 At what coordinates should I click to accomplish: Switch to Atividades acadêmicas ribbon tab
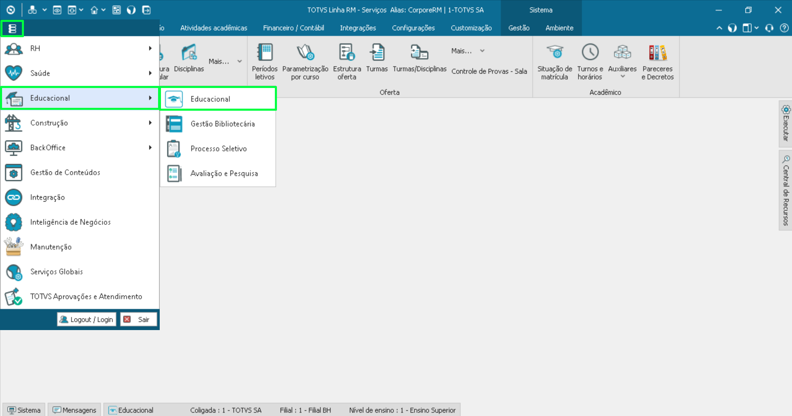click(x=214, y=28)
